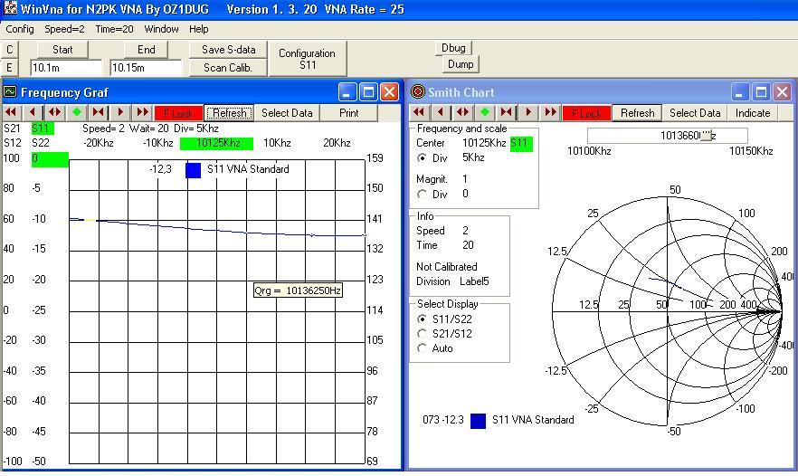Click Indicate in Smith Chart
This screenshot has width=798, height=476.
(x=753, y=113)
